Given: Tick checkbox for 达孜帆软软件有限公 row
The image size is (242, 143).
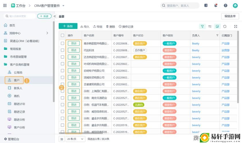Looking at the screenshot, I should pos(62,57).
